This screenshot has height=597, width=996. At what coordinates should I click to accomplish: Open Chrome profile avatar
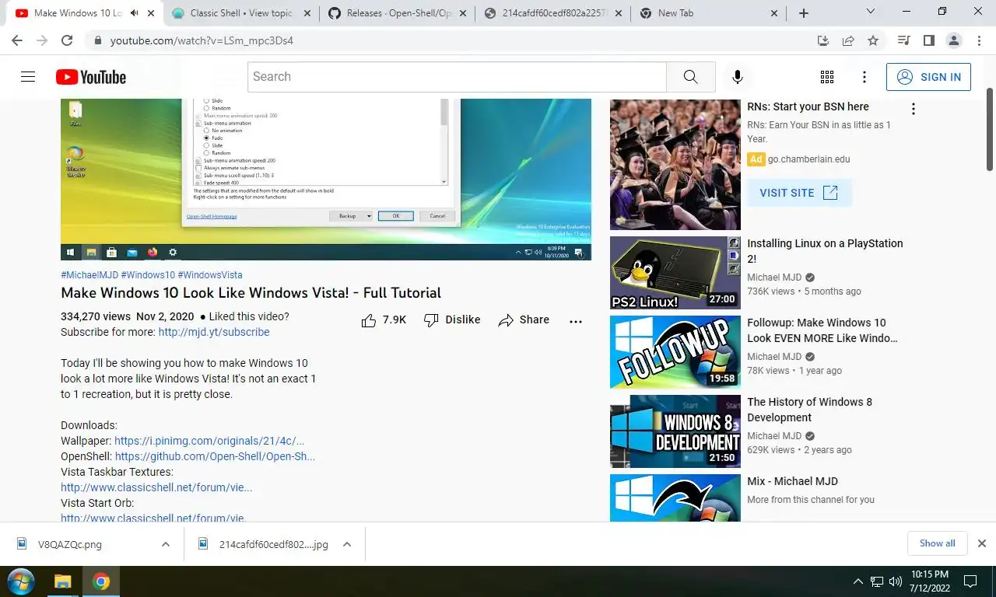point(953,40)
